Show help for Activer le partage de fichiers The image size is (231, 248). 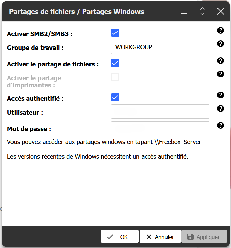point(221,61)
